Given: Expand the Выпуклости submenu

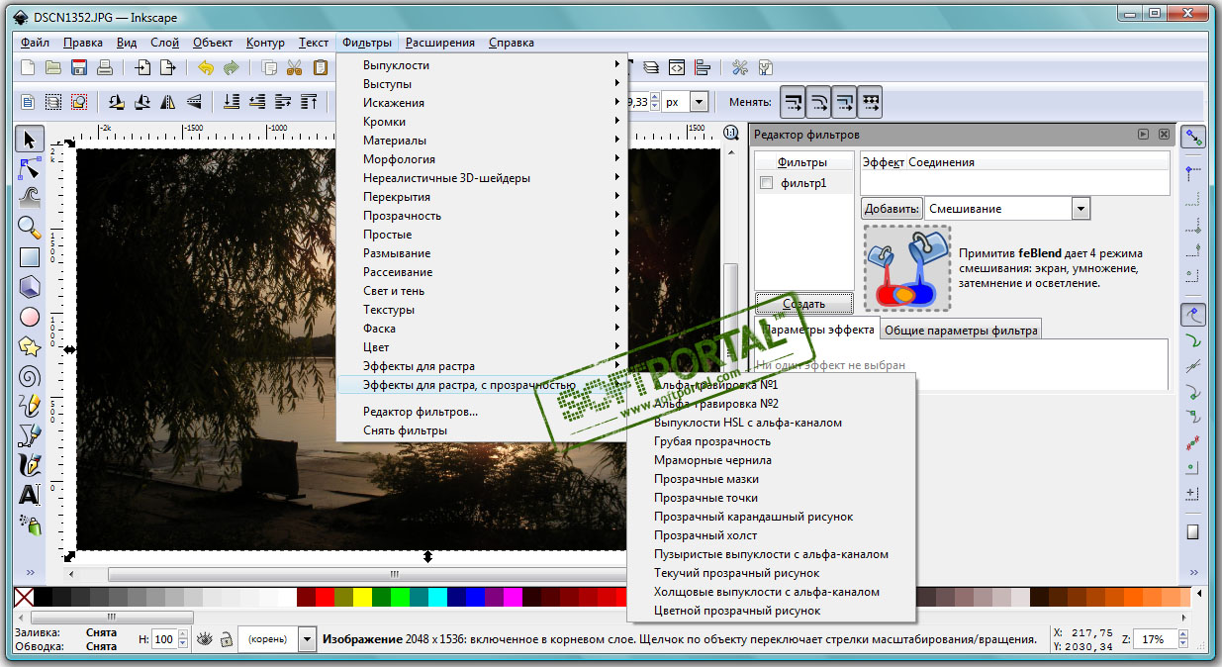Looking at the screenshot, I should coord(482,65).
